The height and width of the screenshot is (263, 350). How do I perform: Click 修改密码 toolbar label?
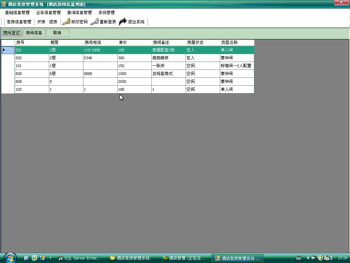[x=79, y=22]
